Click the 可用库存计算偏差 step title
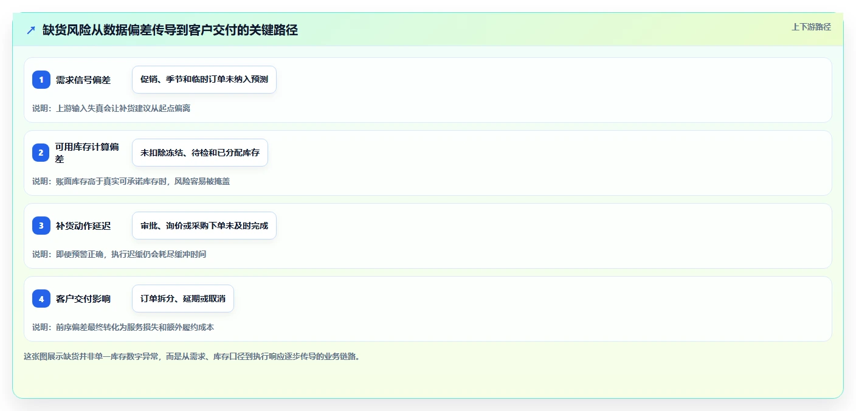Image resolution: width=856 pixels, height=411 pixels. 88,153
